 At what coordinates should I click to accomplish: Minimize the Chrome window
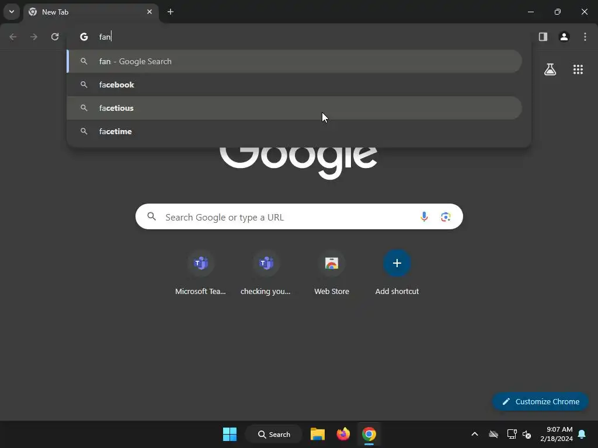pyautogui.click(x=531, y=12)
